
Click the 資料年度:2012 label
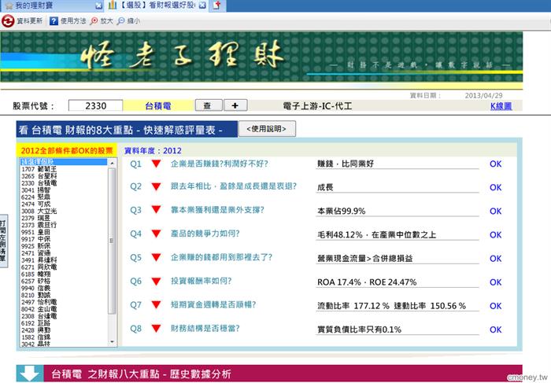[x=153, y=150]
